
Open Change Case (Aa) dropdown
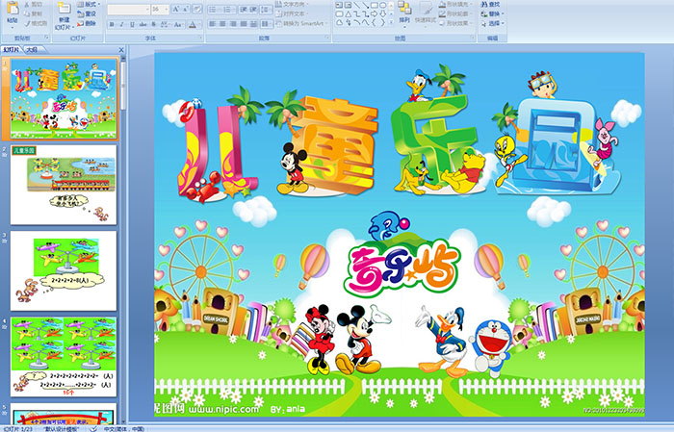(x=178, y=24)
